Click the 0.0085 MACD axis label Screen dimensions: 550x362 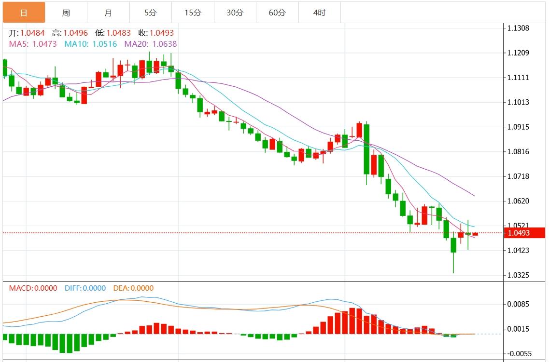[x=518, y=304]
